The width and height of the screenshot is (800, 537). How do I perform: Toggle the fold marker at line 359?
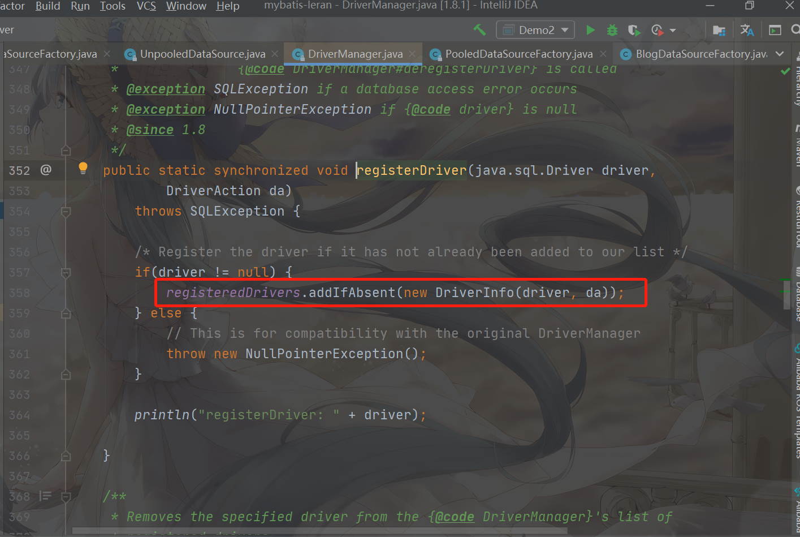tap(66, 313)
